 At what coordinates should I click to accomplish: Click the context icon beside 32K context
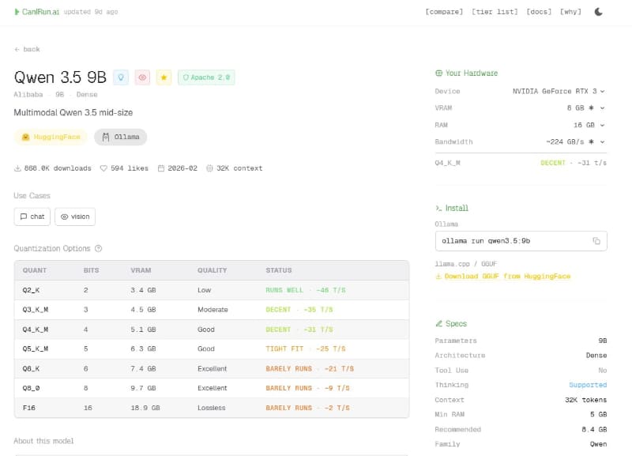(x=209, y=168)
